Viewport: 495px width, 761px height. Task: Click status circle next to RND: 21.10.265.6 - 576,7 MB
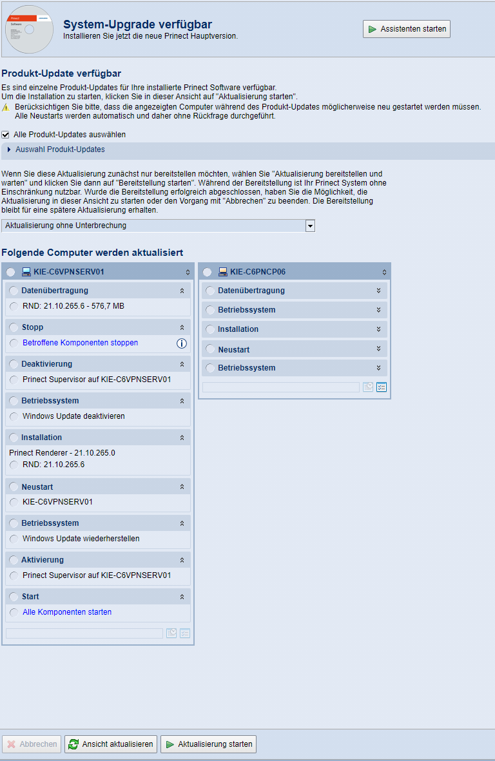pyautogui.click(x=14, y=306)
